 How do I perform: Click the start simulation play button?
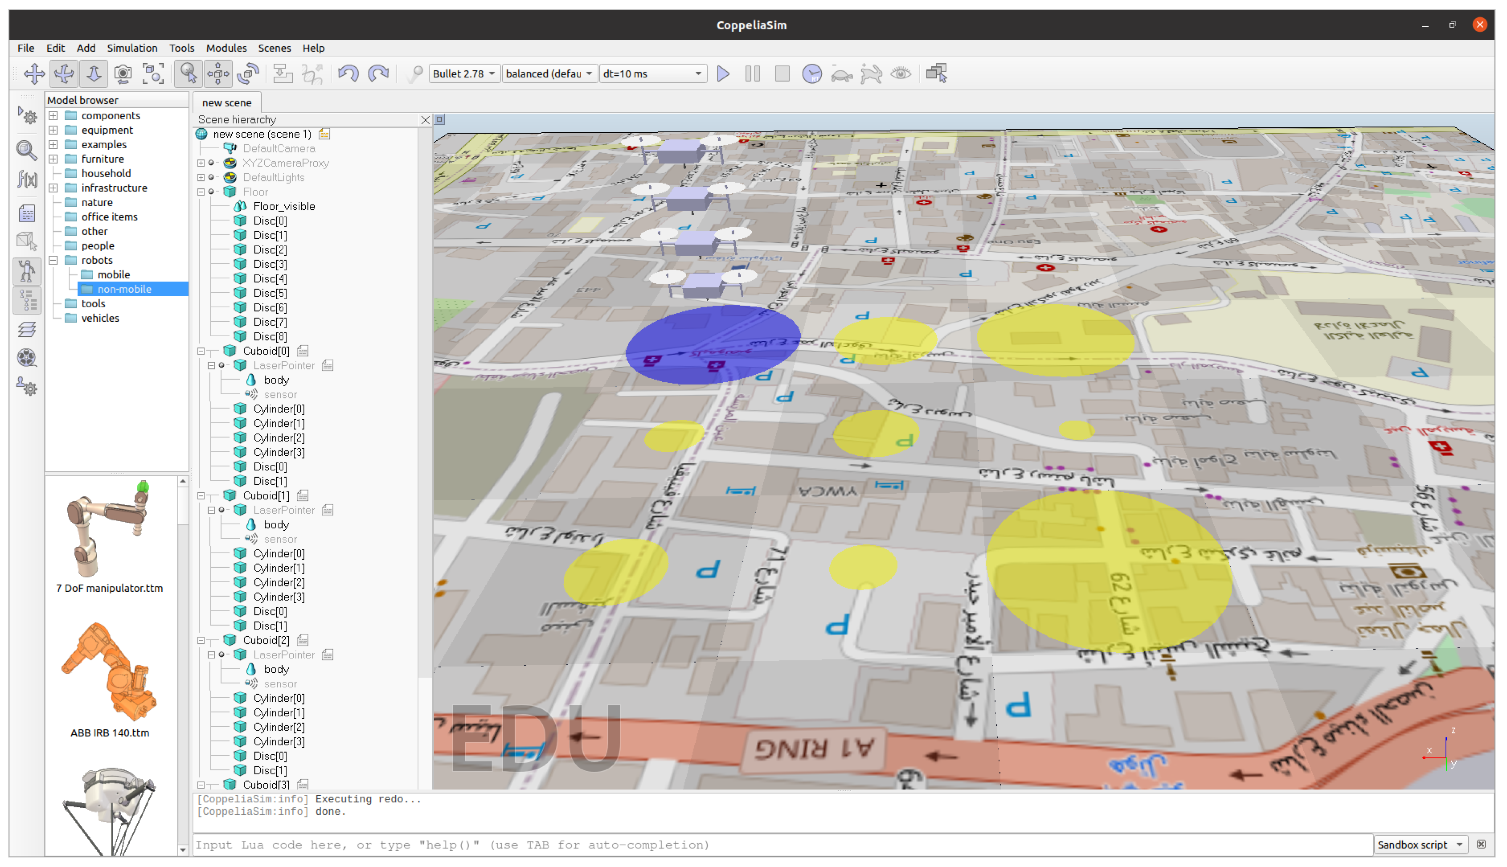[723, 74]
